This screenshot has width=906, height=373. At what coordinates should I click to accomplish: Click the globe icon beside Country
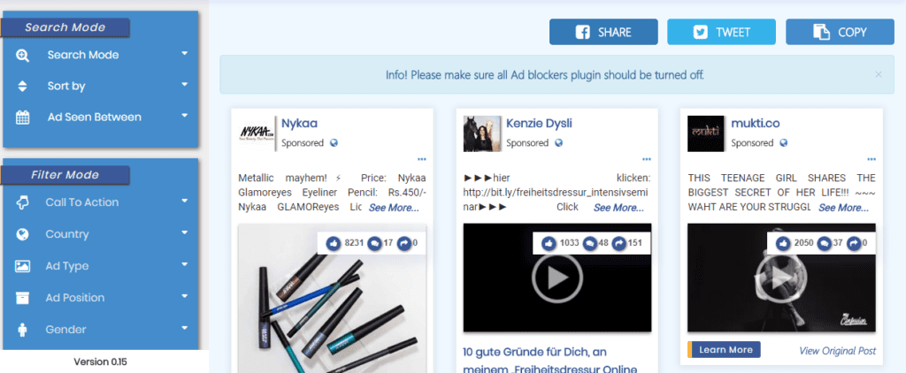click(x=22, y=234)
